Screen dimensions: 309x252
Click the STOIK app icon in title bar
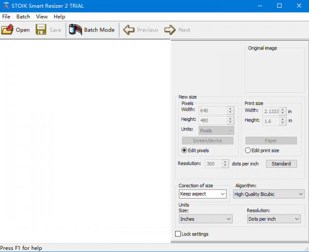coord(6,6)
